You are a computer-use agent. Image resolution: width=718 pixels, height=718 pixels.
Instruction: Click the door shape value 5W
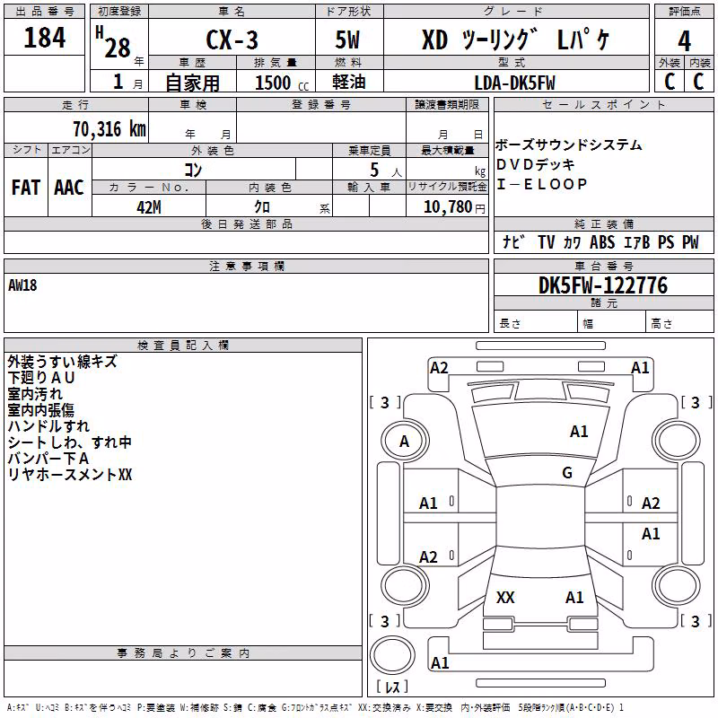click(x=347, y=39)
